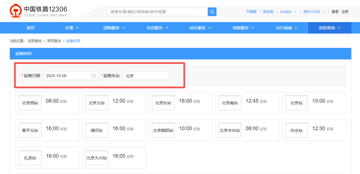Click the 无障碍 accessibility link

tap(251, 12)
